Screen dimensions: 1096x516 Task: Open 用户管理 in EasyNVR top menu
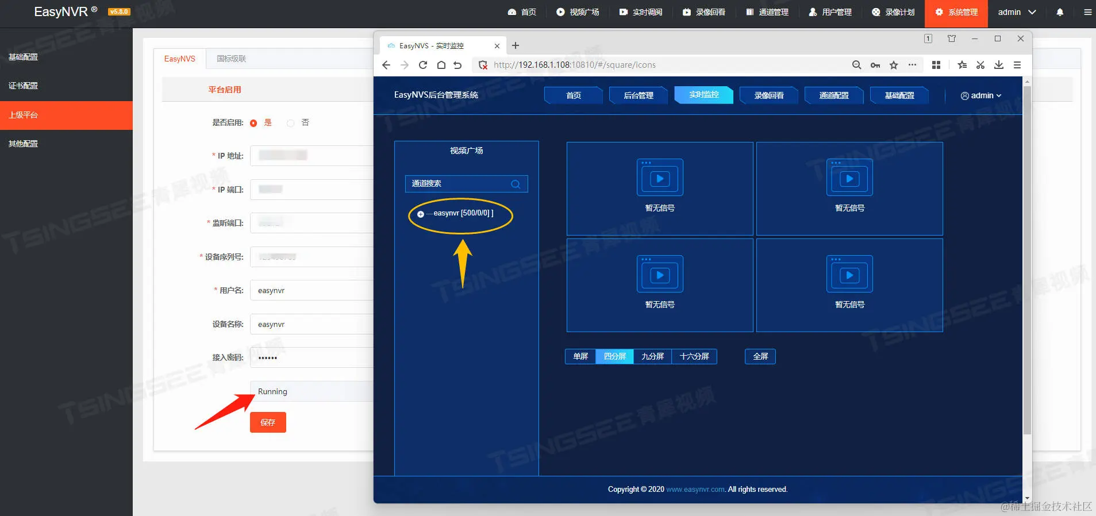830,12
